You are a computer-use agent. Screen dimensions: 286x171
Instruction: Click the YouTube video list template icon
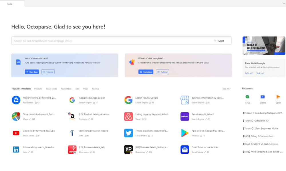pos(16,133)
